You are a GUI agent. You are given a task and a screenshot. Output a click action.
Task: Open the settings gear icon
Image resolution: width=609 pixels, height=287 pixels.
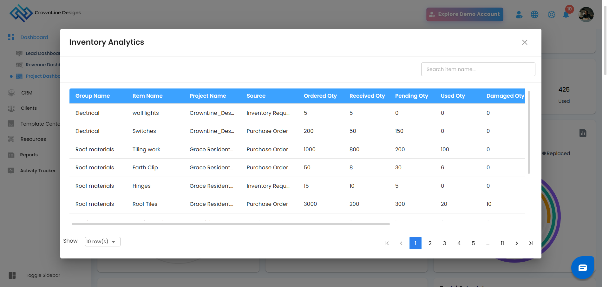[x=552, y=15]
